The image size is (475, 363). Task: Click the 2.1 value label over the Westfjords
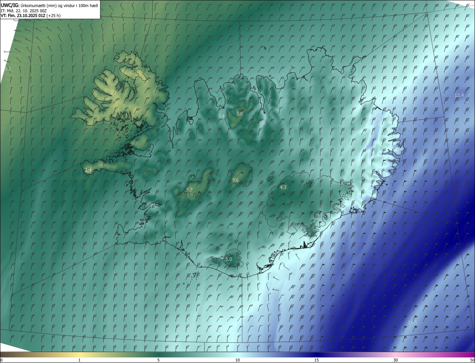[113, 92]
